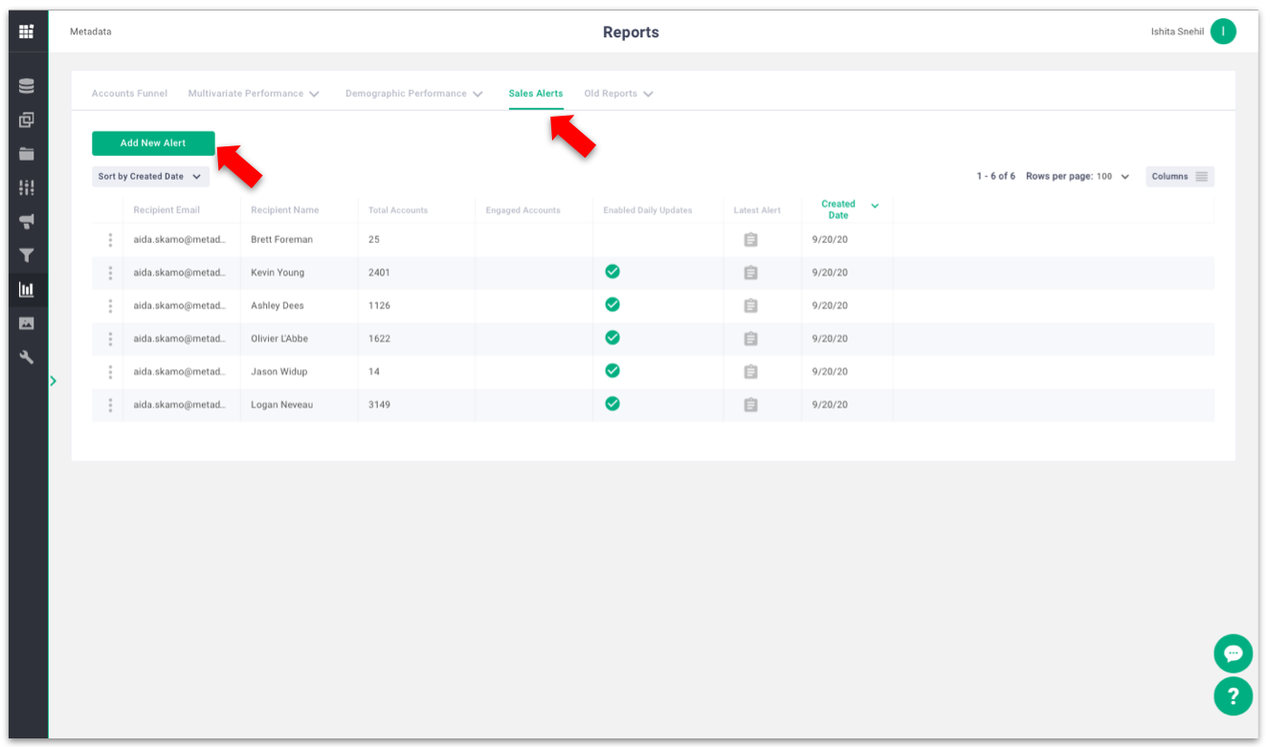Select the megaphone campaigns icon
1270x747 pixels.
point(27,222)
